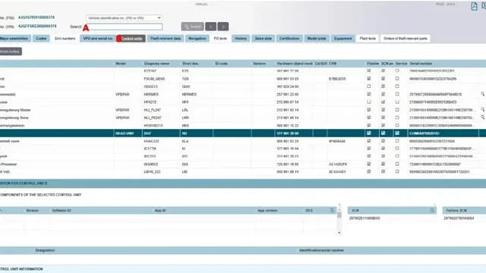Toggle Service checkbox in ISG48V2 row
Image resolution: width=486 pixels, height=273 pixels.
397,164
